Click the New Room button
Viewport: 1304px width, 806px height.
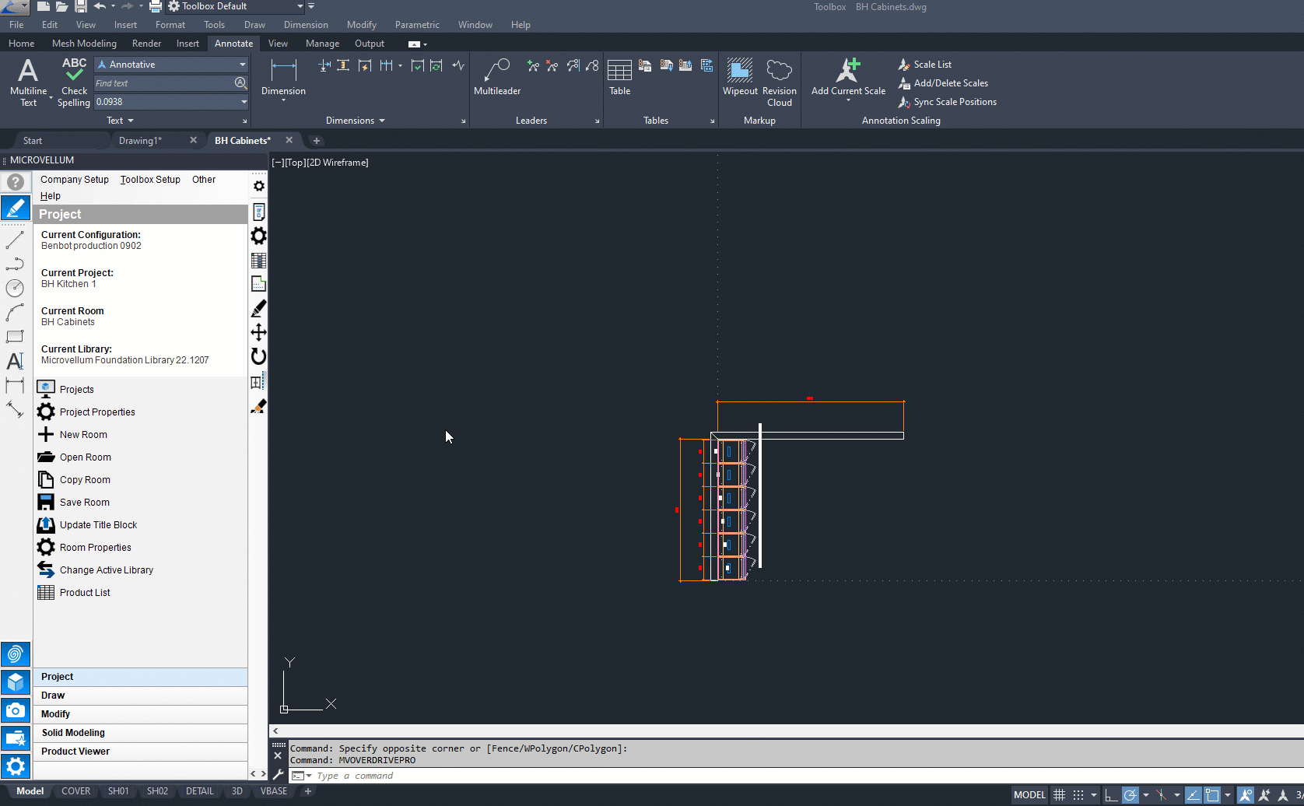[x=83, y=435]
